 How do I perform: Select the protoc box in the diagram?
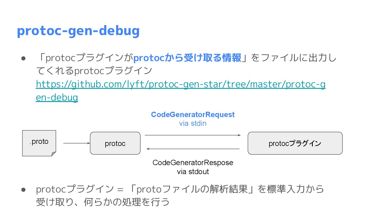(x=115, y=143)
